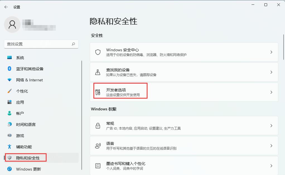Click the paintbrush icon for 个性化

9,91
